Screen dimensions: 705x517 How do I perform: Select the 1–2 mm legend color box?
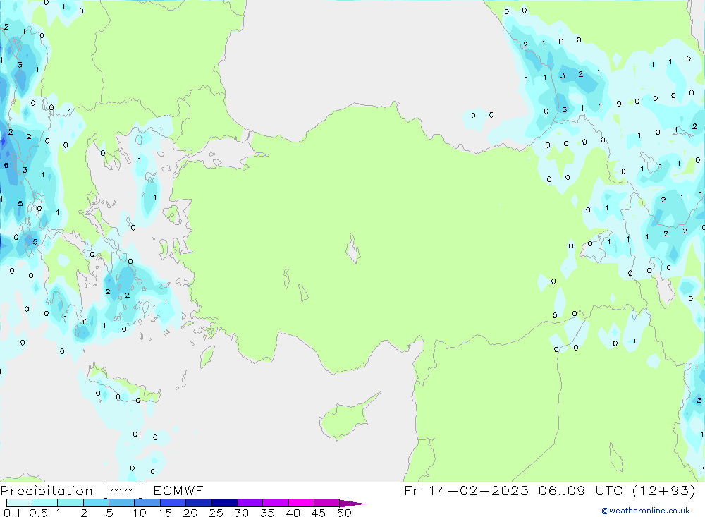coord(70,503)
